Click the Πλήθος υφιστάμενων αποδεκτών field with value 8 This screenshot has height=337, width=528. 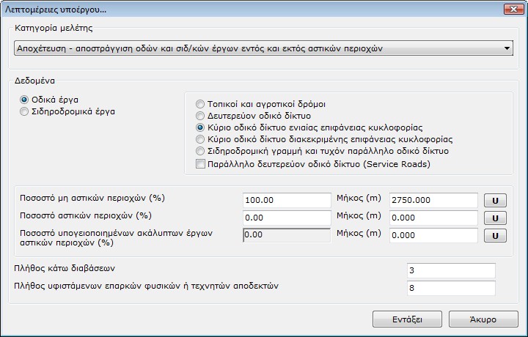coord(450,289)
